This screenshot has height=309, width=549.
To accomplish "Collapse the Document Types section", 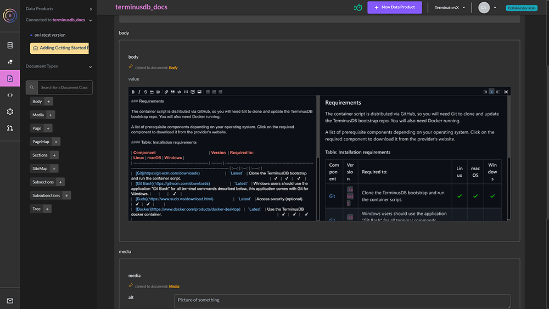I will 91,66.
